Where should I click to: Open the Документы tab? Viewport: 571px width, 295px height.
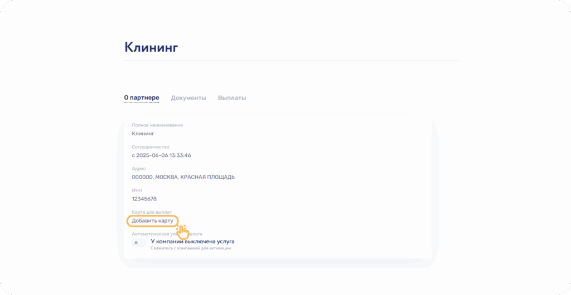pos(188,98)
